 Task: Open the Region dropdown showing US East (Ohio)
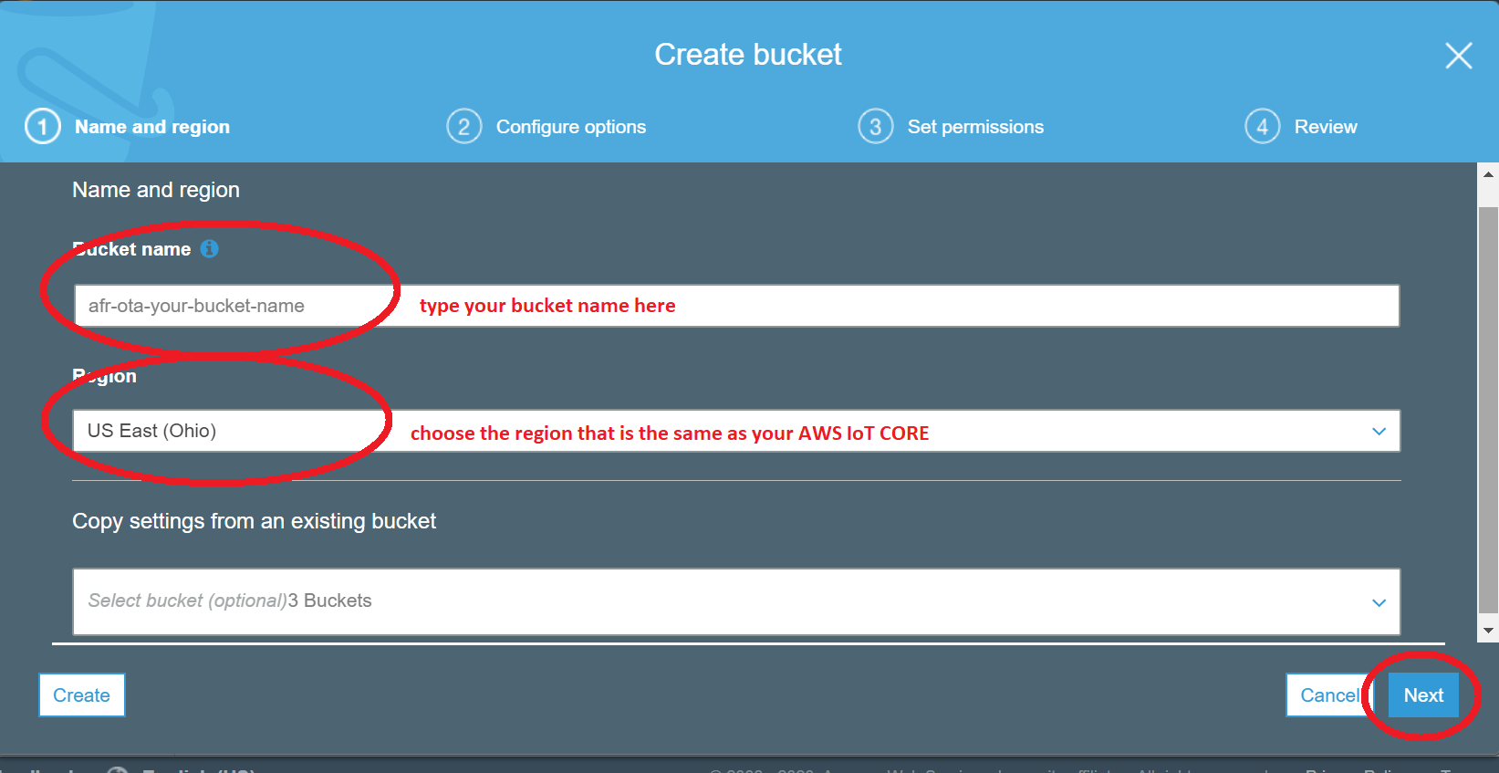click(x=736, y=431)
